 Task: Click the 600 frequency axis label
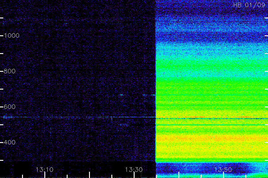(x=10, y=107)
